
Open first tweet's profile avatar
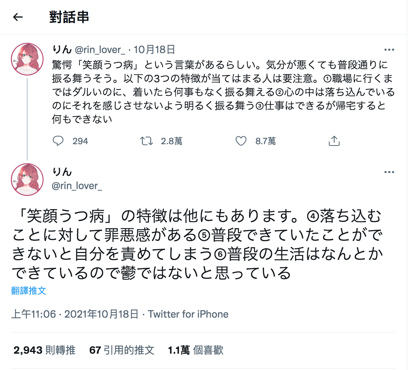pos(28,59)
